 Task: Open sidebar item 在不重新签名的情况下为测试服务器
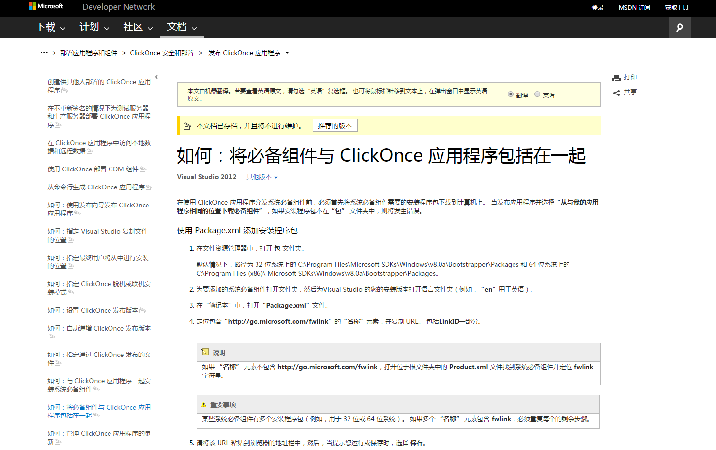coord(99,116)
